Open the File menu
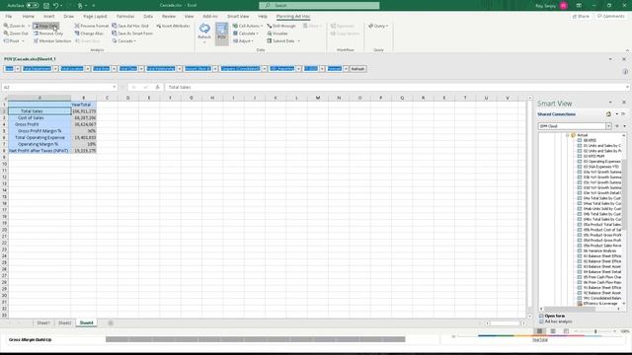This screenshot has width=632, height=355. point(9,16)
